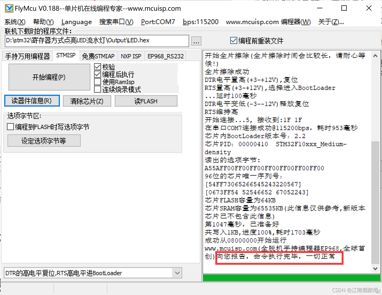Open the Language menu

76,22
